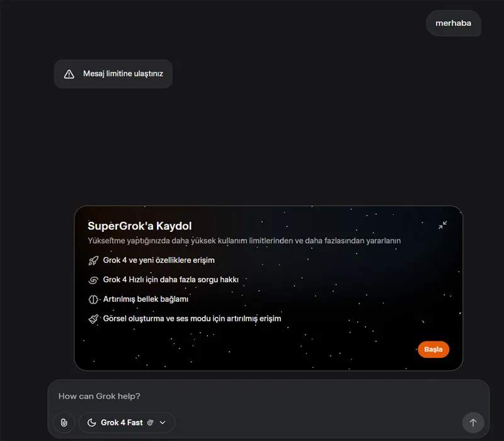Click the SuperGrok'a Kaydol heading

[x=139, y=226]
